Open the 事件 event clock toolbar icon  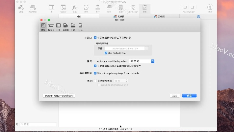coord(86,9)
